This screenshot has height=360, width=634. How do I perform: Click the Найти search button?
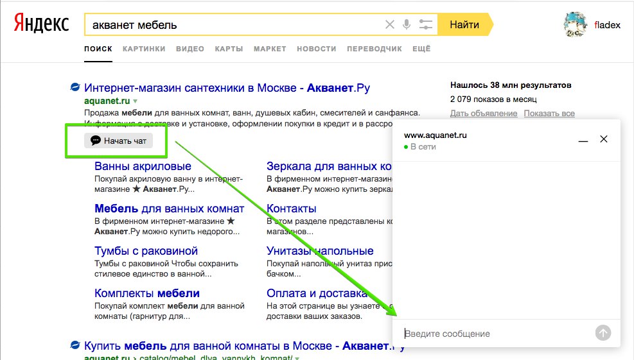pos(464,24)
